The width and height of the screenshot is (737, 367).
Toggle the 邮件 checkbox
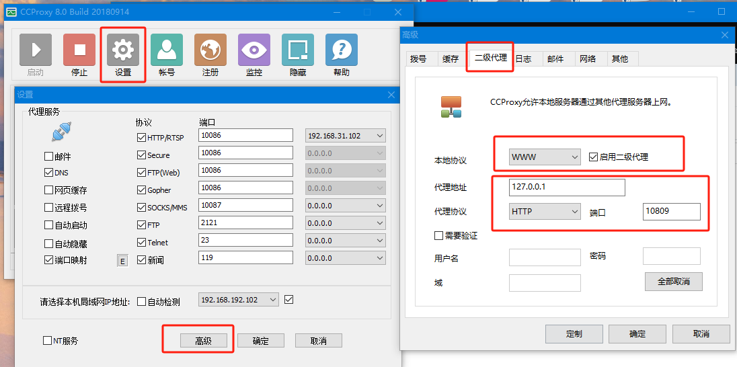pyautogui.click(x=48, y=156)
